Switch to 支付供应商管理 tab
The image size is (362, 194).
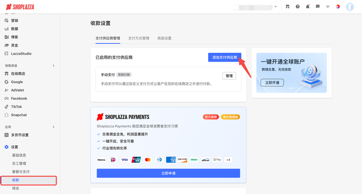(108, 38)
